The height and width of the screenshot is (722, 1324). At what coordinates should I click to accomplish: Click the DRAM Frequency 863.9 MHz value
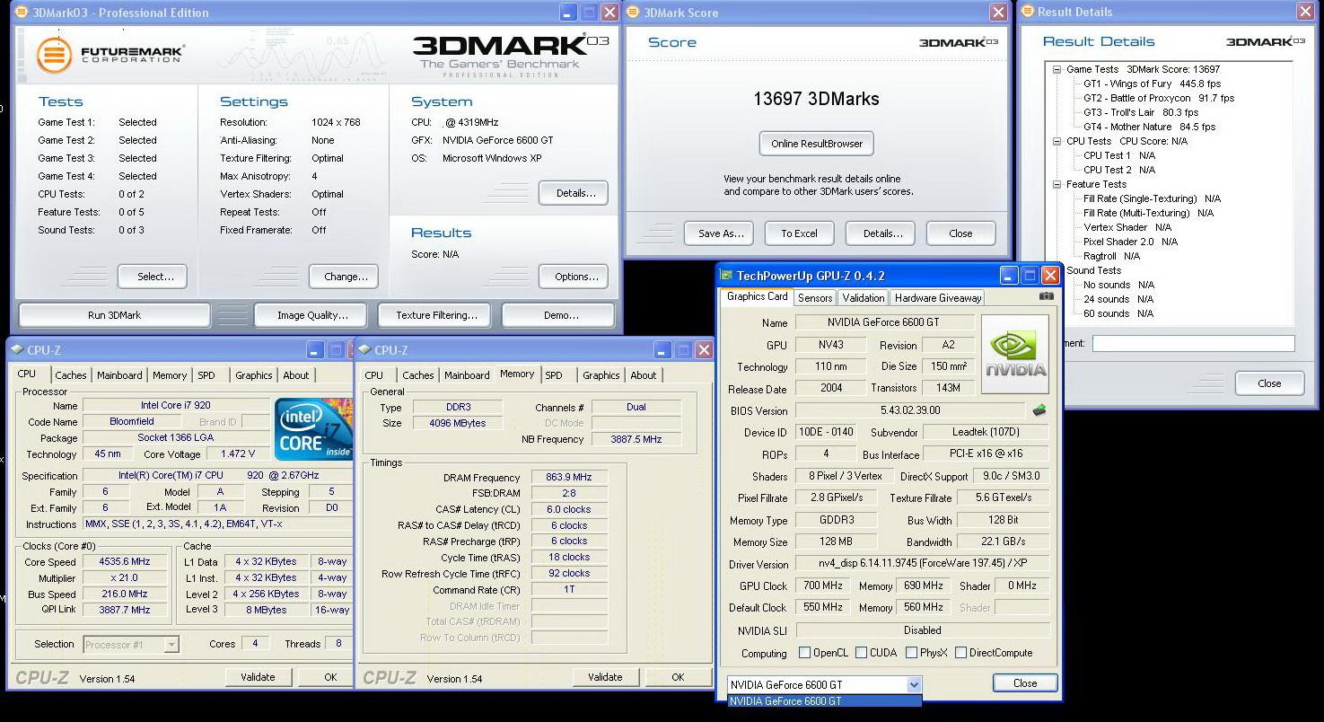click(x=569, y=478)
